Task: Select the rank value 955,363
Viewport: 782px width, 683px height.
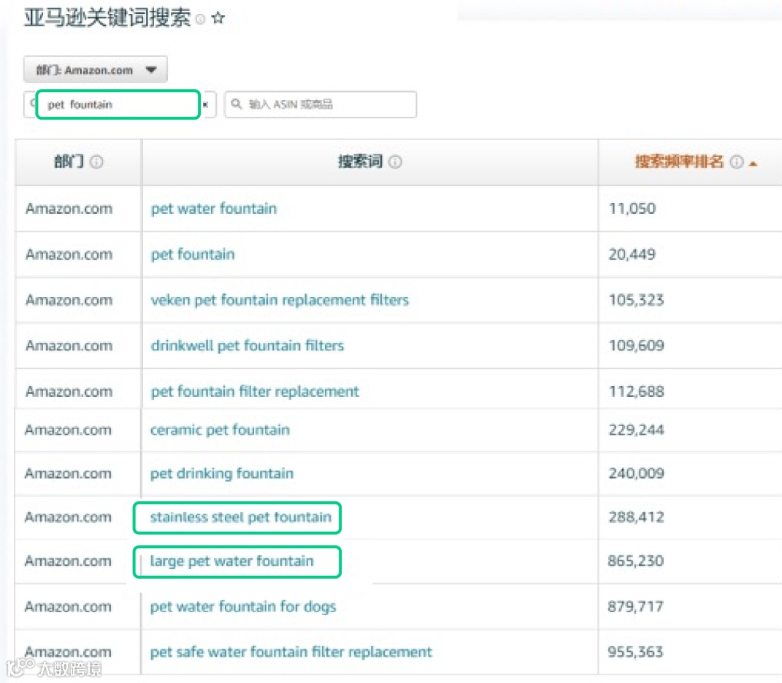Action: coord(635,652)
